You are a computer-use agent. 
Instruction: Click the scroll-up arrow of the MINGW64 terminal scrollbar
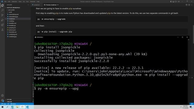[x=189, y=40]
